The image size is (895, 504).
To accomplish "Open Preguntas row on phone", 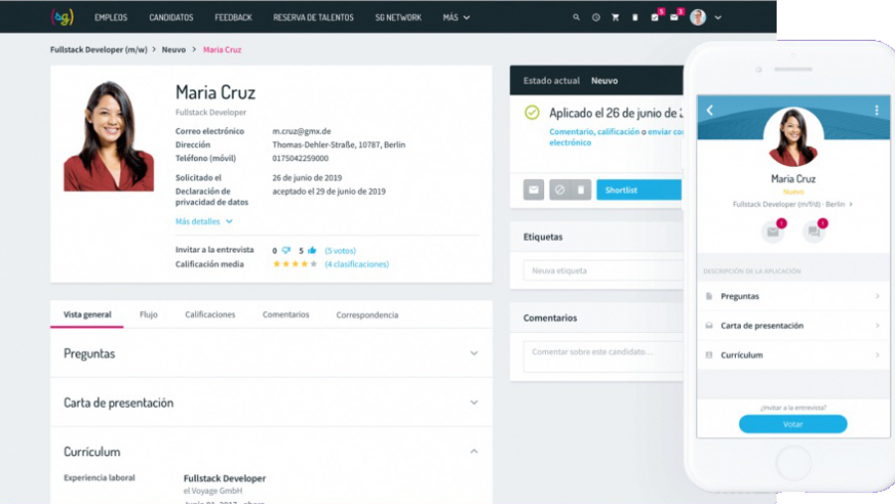I will coord(794,296).
